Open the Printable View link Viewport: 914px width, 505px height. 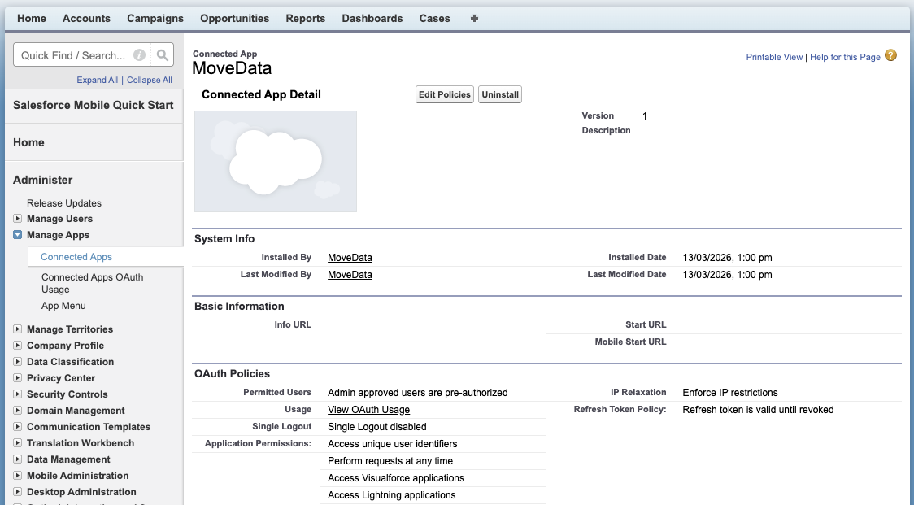pos(774,57)
